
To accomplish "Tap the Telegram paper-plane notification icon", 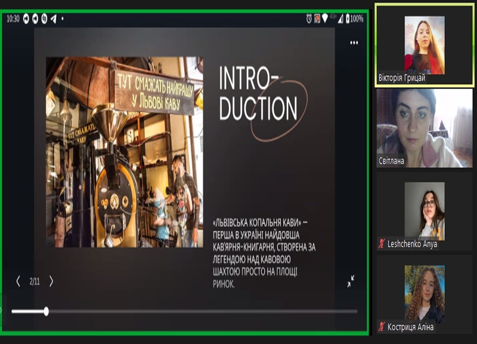I will tap(54, 19).
